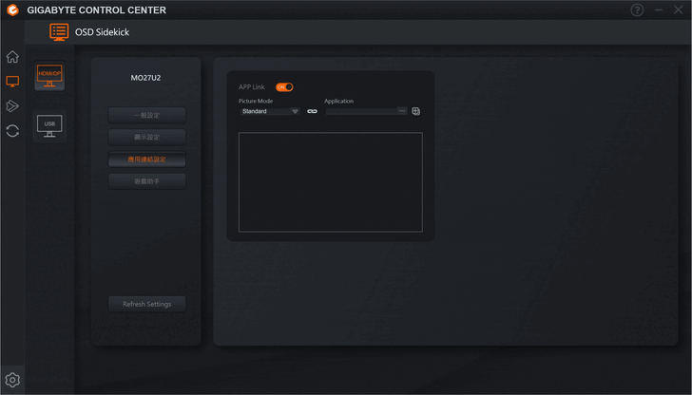Viewport: 692px width, 395px height.
Task: Click the add application icon beside browse
Action: coord(415,111)
